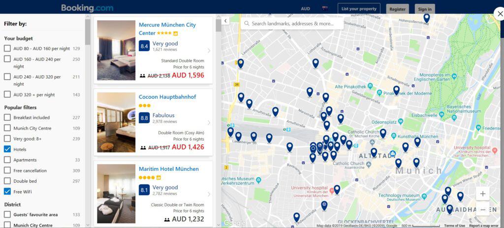The height and width of the screenshot is (228, 504).
Task: Click the Google logo on the map
Action: click(234, 223)
